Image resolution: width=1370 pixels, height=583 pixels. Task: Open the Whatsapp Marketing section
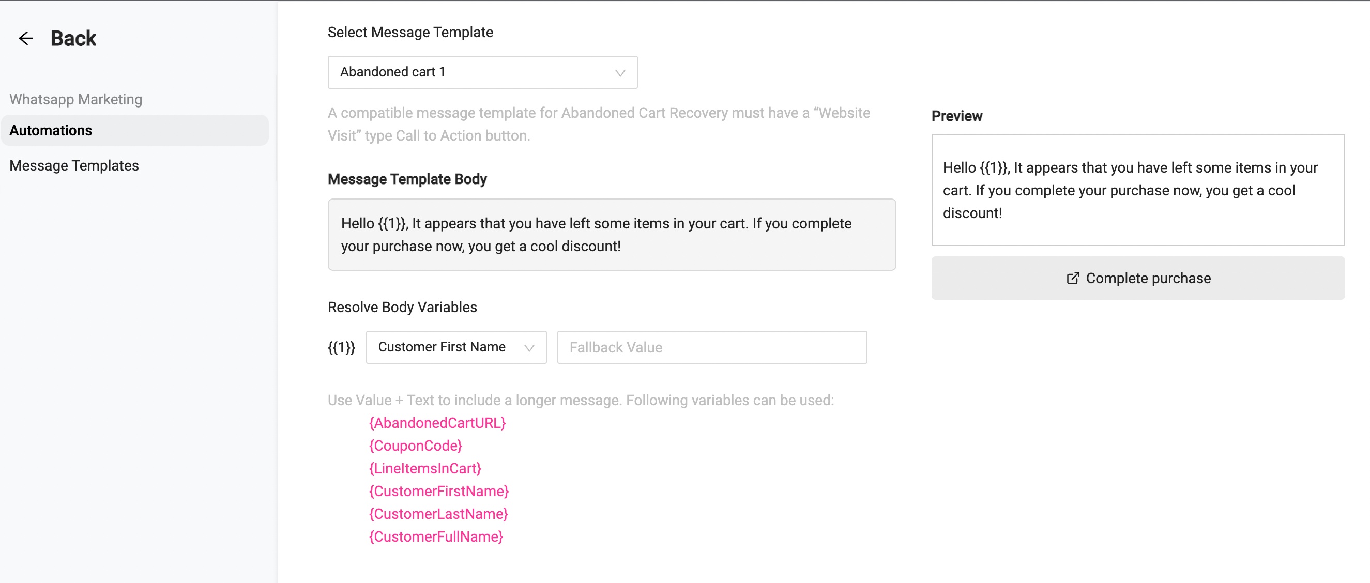pyautogui.click(x=76, y=99)
